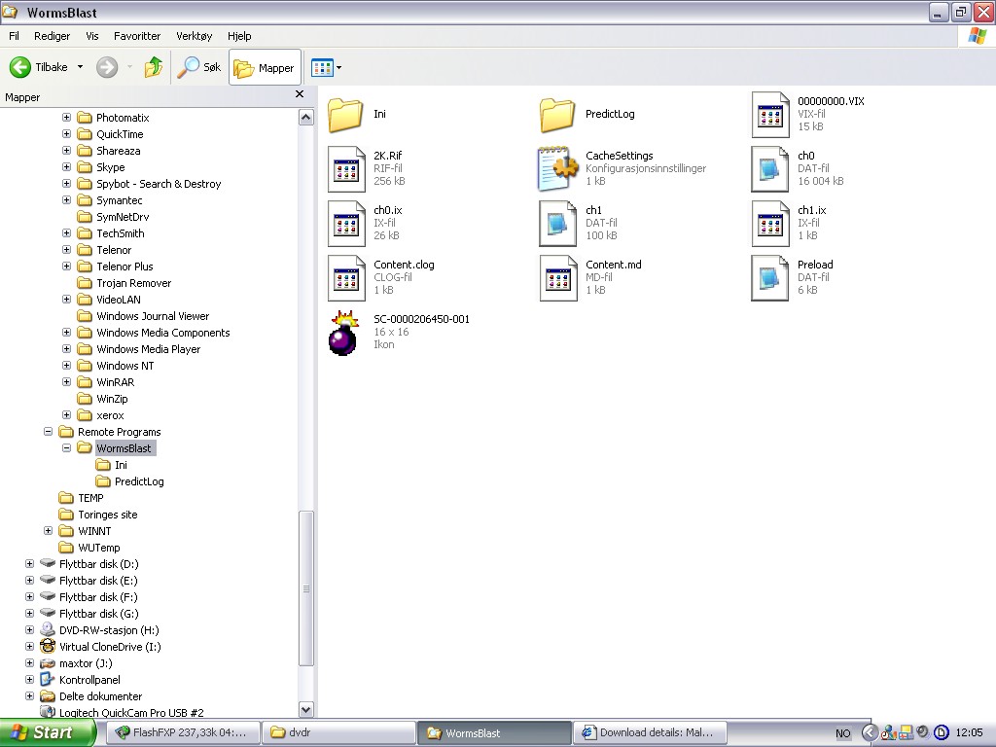
Task: Select DVD-RW-stasjon (H:) drive icon
Action: pyautogui.click(x=48, y=630)
